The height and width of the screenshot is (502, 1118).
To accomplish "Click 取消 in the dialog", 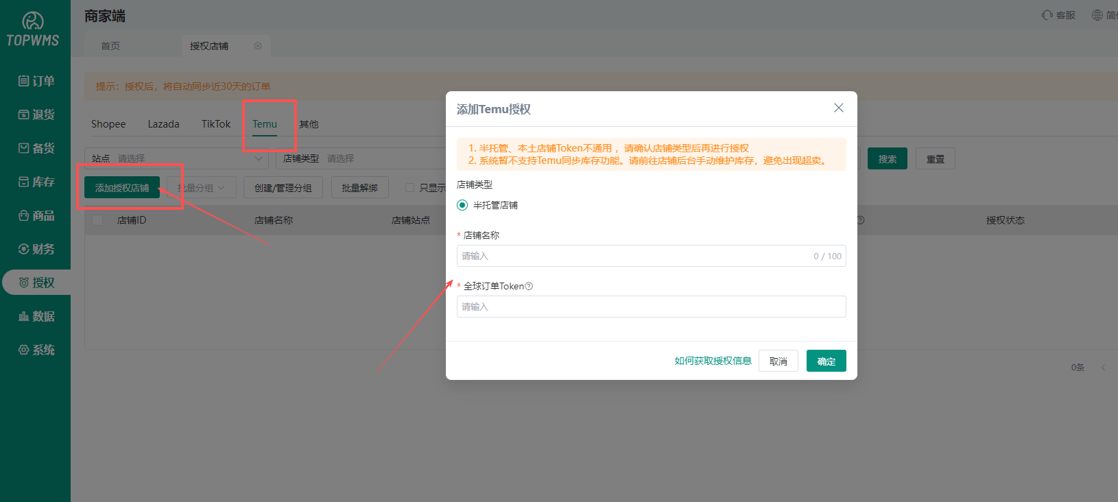I will click(778, 361).
